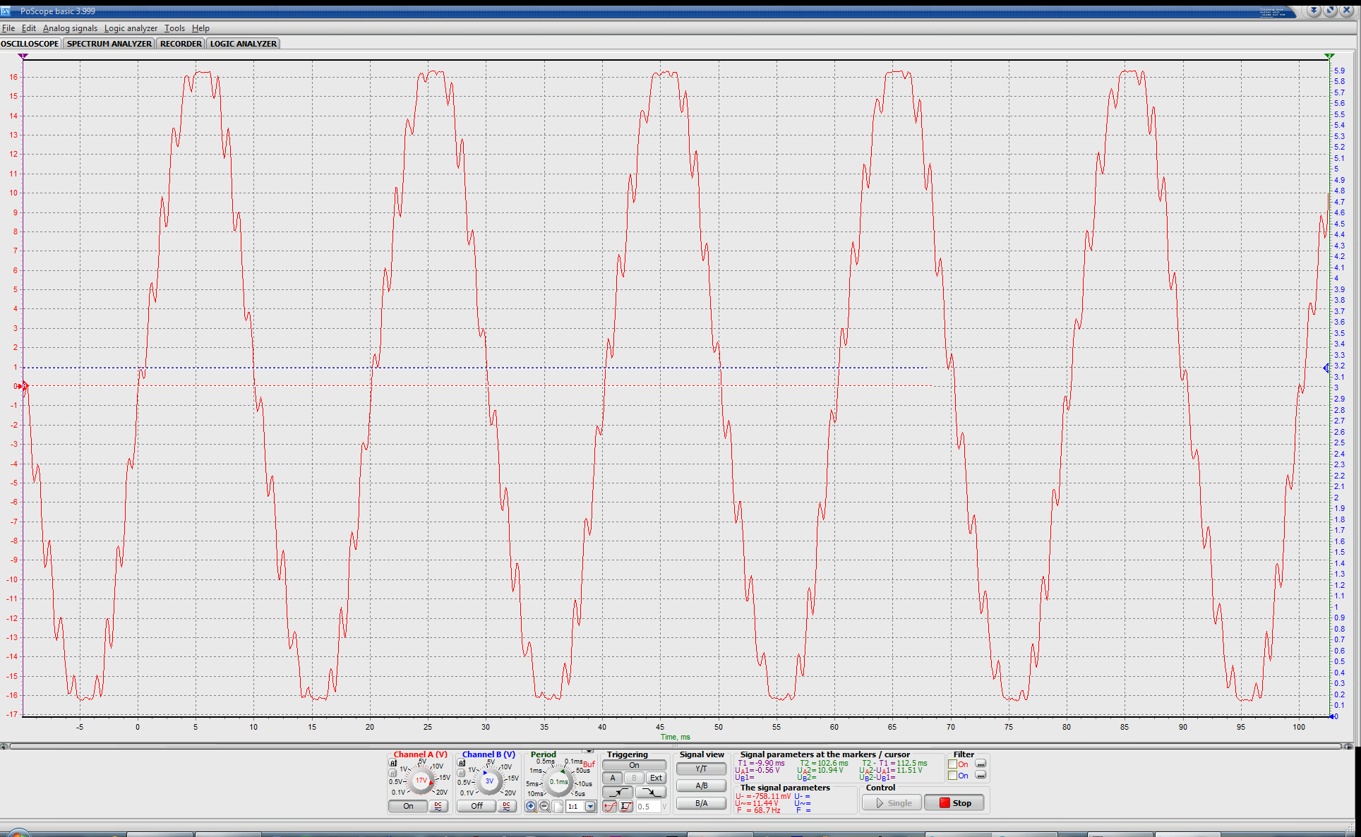Select trigger source A
Screen dimensions: 1361x837
613,778
